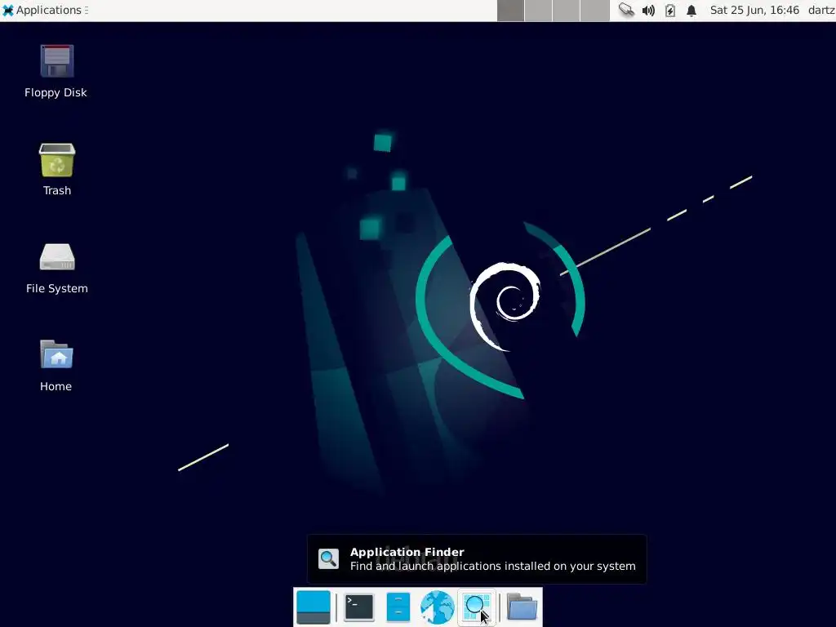836x627 pixels.
Task: Open the dartz user session menu
Action: 821,10
